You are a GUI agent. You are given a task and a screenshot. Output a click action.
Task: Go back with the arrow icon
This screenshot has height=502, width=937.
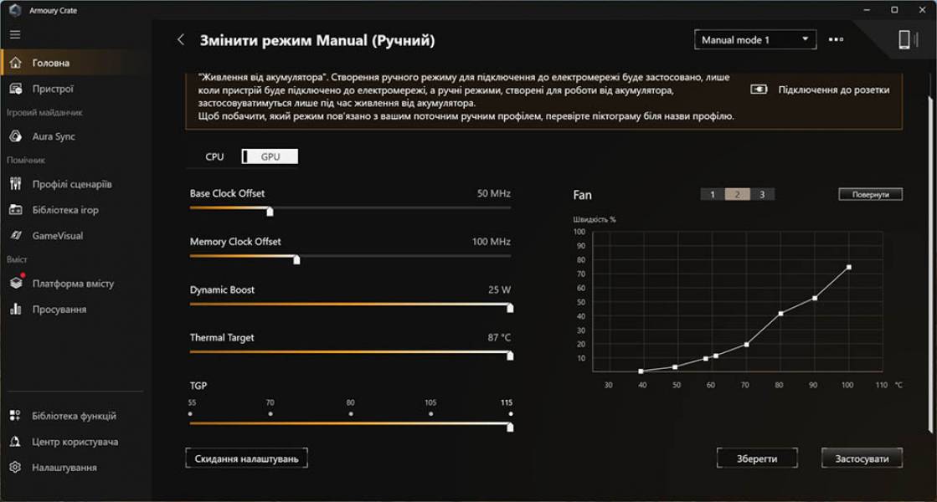point(181,40)
